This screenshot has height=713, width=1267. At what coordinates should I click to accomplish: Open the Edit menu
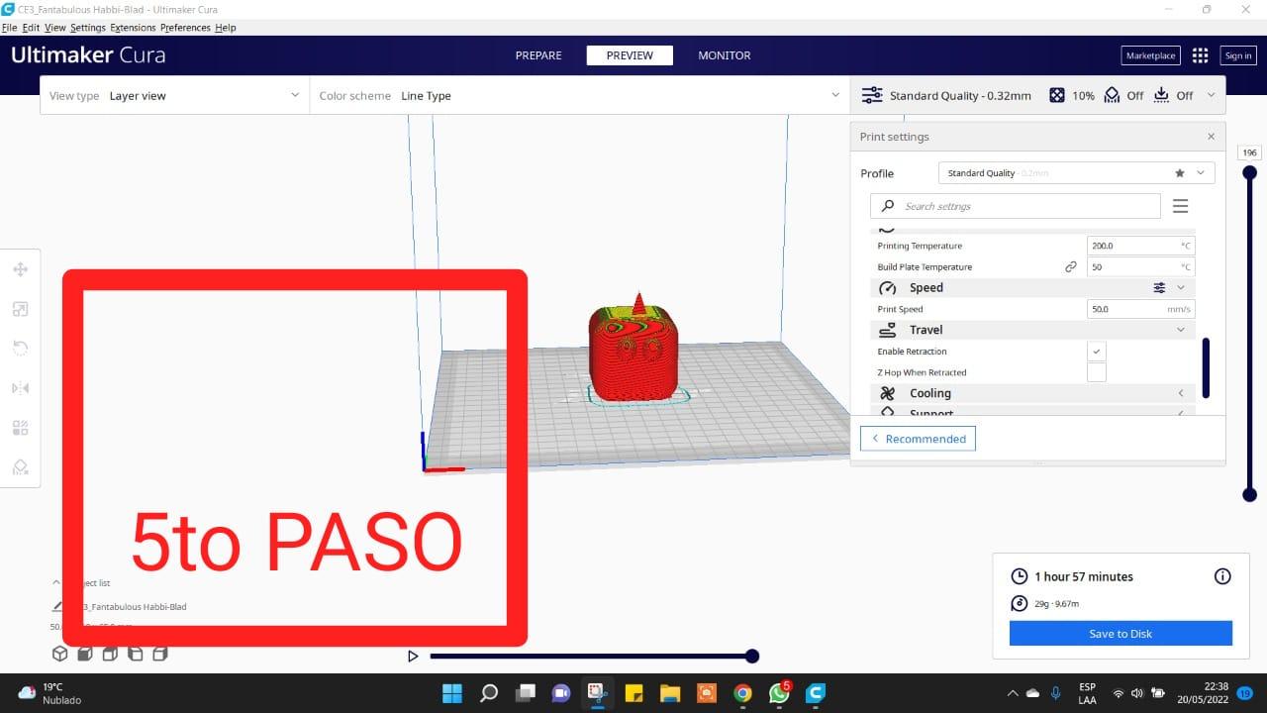point(31,28)
